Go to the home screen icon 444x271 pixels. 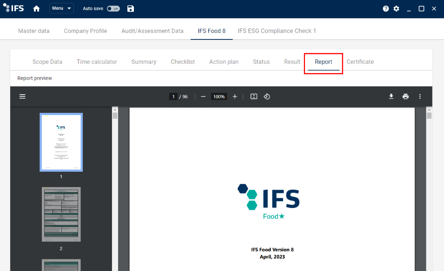coord(36,9)
